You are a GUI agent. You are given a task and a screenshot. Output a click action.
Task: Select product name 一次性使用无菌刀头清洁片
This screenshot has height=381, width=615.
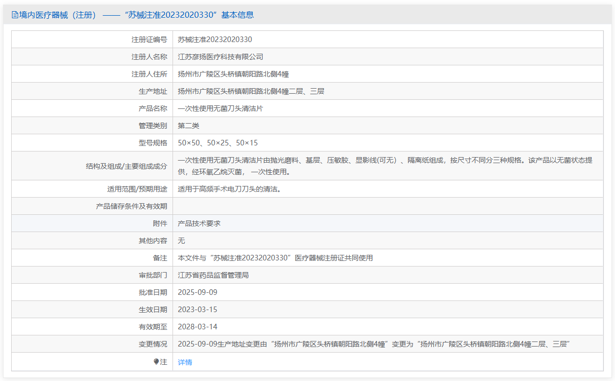coord(221,108)
